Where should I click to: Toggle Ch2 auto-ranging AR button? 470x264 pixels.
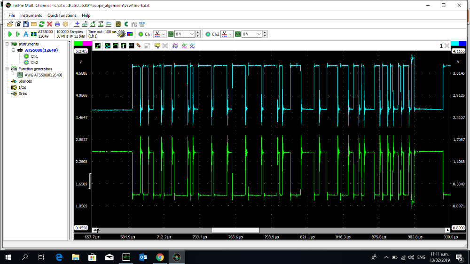pos(238,34)
